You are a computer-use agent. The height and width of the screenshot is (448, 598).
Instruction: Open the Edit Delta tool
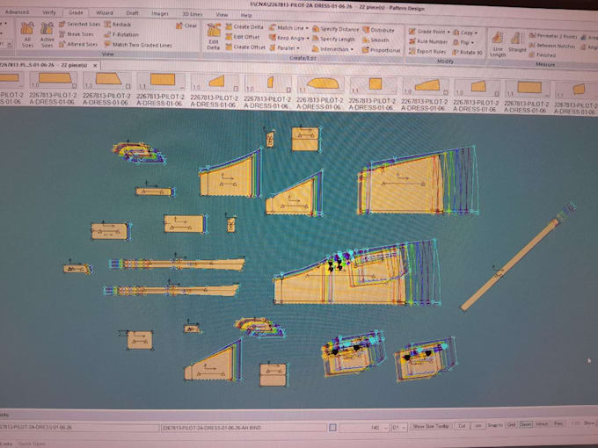[214, 37]
